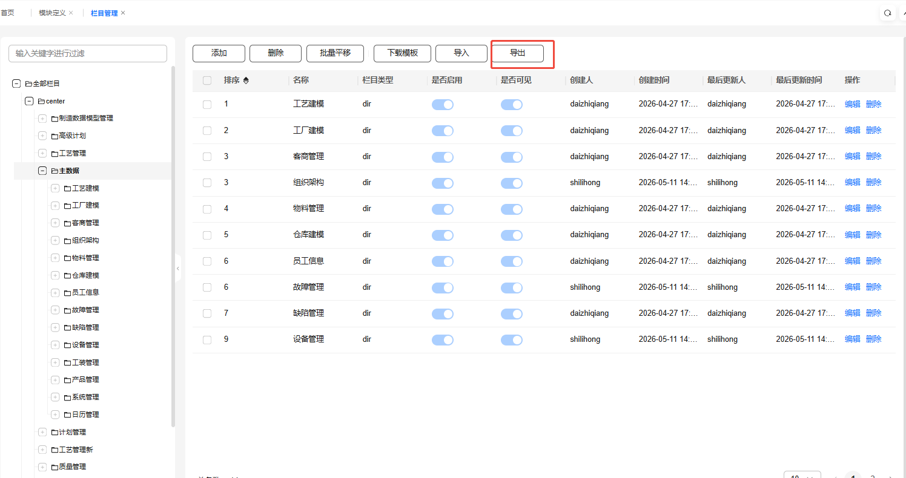Collapse the 主数据 tree node
Screen dimensions: 906x478
coord(42,171)
